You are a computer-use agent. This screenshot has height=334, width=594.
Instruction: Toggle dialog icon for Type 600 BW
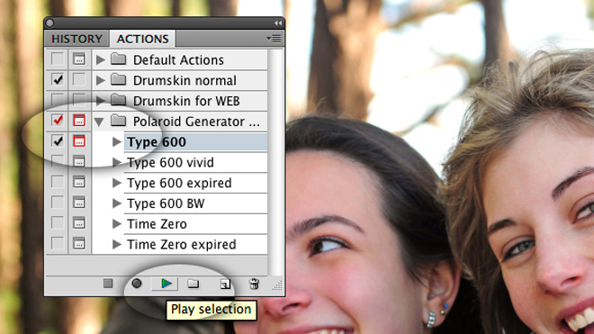(x=79, y=203)
